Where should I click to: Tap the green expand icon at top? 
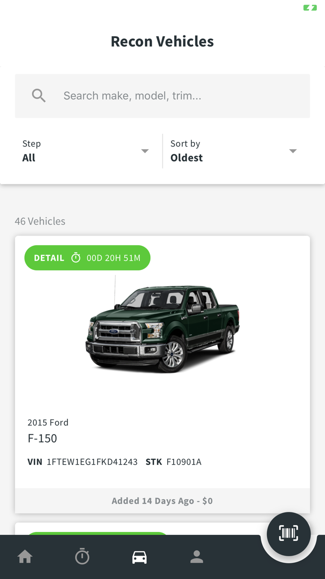(x=310, y=8)
